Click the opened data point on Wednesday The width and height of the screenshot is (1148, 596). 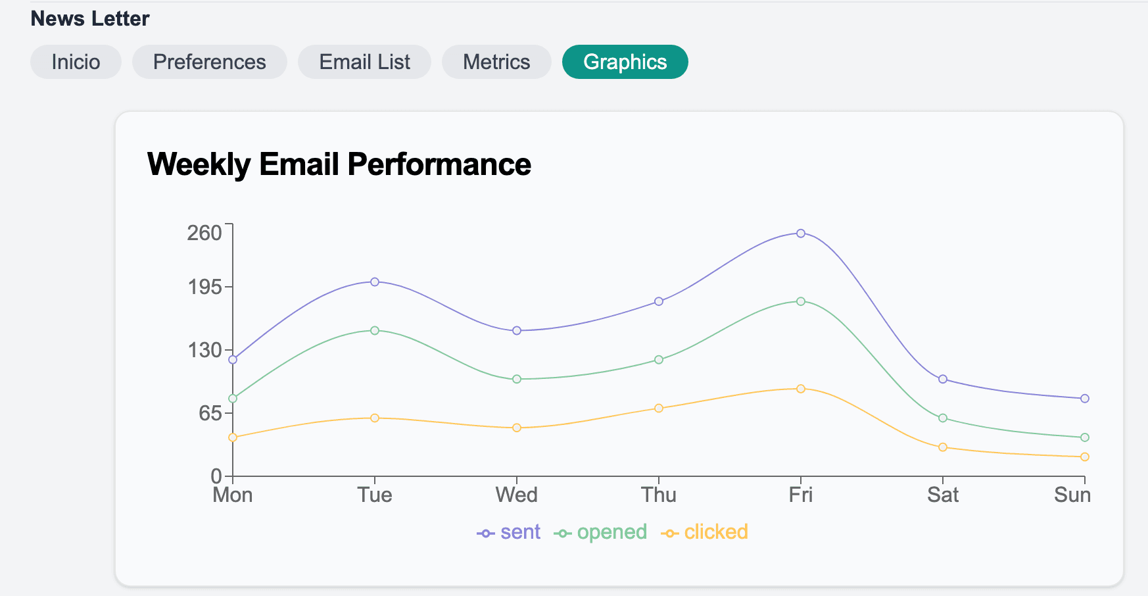tap(517, 379)
